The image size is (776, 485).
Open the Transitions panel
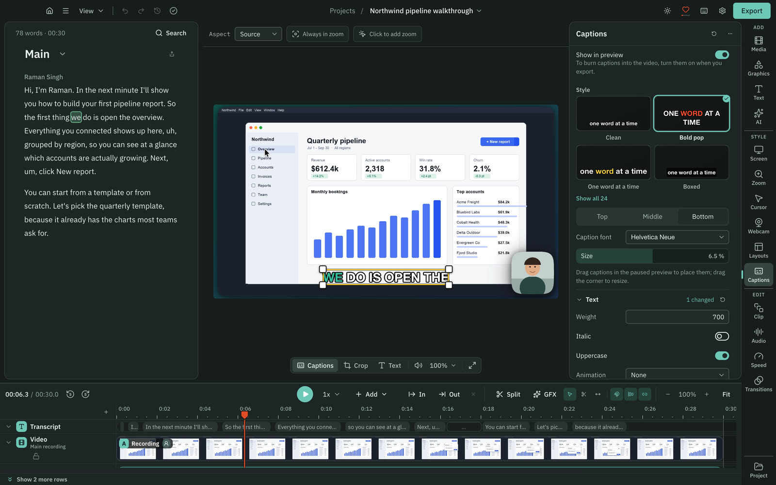[x=759, y=384]
